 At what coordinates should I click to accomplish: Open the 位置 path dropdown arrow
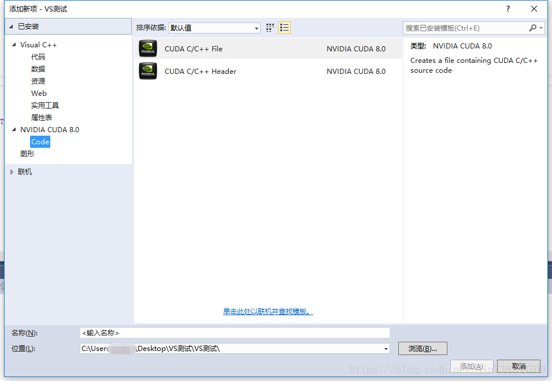(386, 349)
